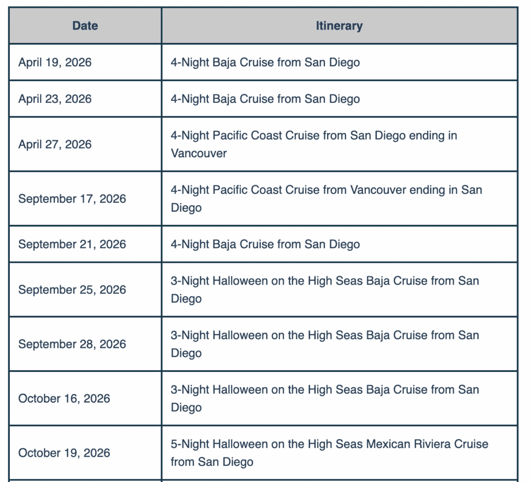Click the Date column header
This screenshot has height=482, width=530.
coord(85,26)
